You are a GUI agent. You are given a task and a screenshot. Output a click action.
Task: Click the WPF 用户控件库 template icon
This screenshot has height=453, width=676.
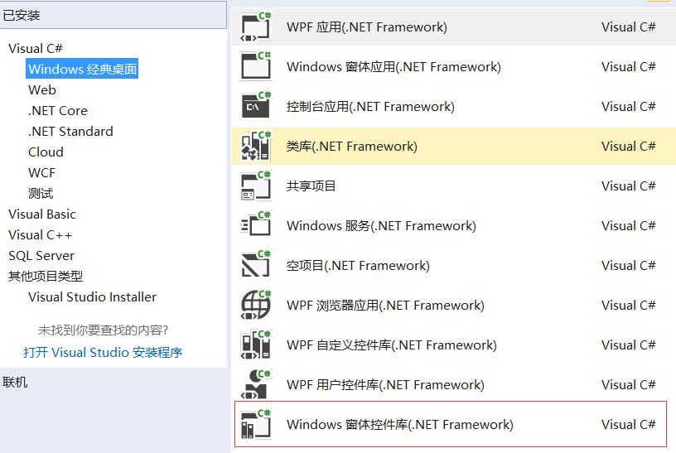(x=256, y=384)
